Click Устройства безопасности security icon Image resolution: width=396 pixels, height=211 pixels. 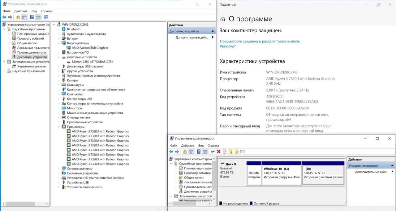[x=64, y=187]
